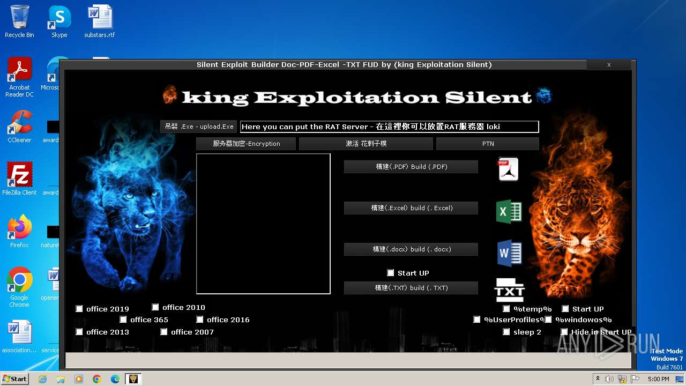Toggle the %windowos% checkbox
This screenshot has height=386, width=686.
[x=548, y=320]
